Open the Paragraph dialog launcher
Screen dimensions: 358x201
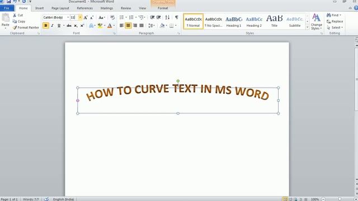point(178,33)
